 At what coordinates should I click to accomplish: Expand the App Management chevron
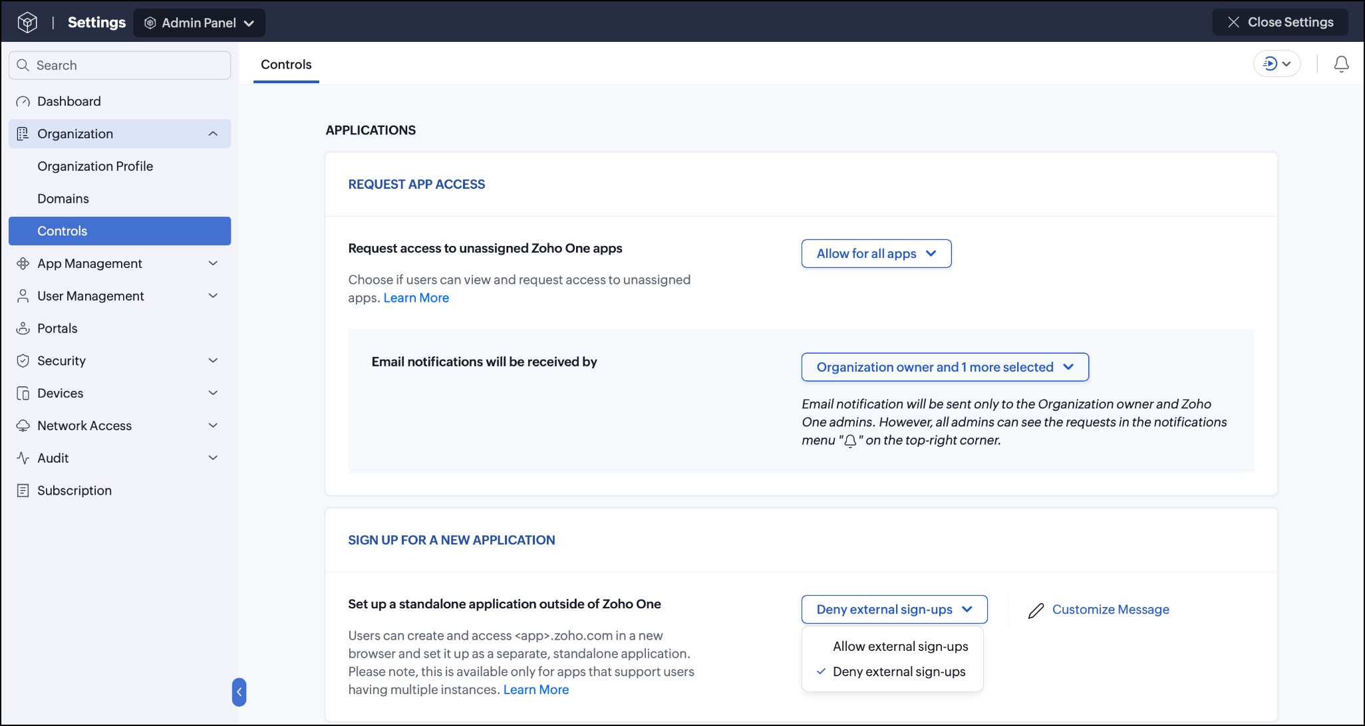point(213,263)
